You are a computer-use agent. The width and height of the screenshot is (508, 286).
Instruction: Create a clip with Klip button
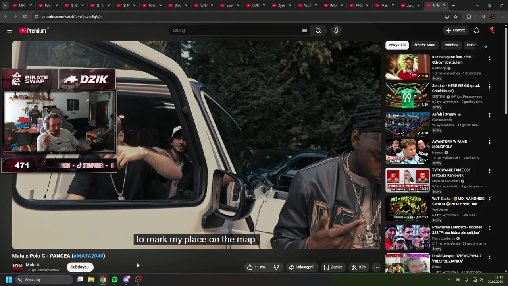pyautogui.click(x=358, y=267)
